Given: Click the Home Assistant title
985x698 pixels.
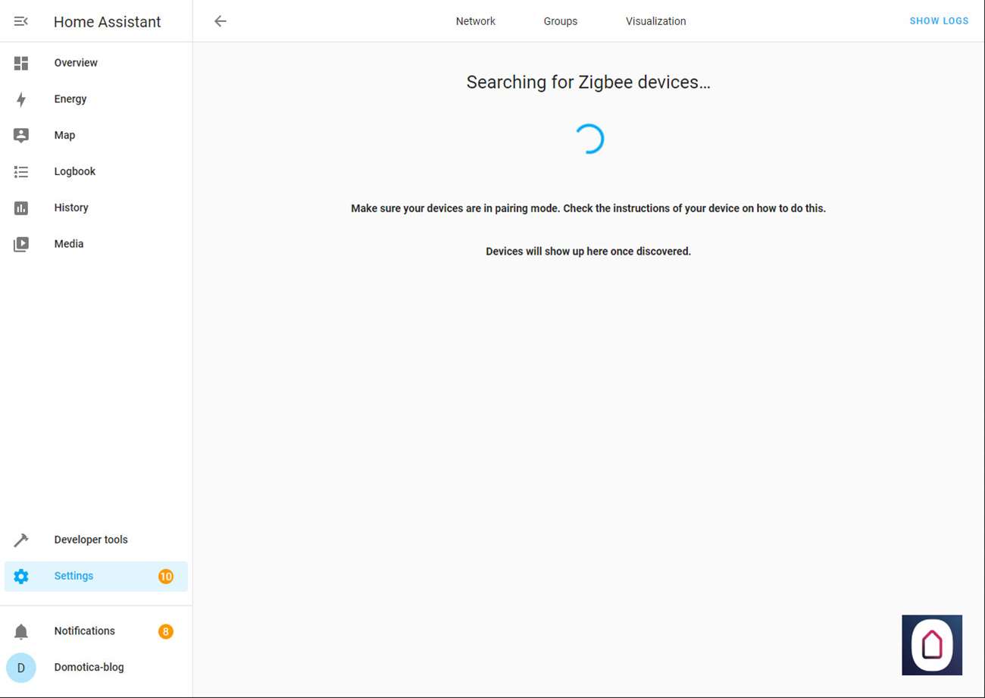Looking at the screenshot, I should [108, 22].
